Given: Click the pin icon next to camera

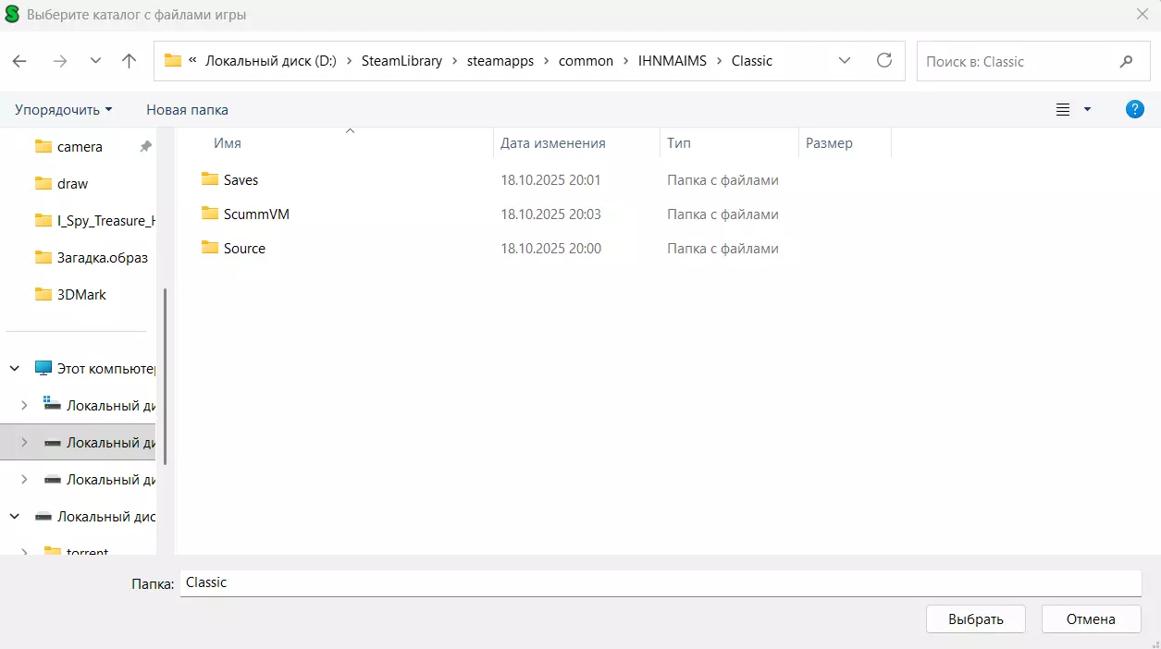Looking at the screenshot, I should (x=145, y=147).
